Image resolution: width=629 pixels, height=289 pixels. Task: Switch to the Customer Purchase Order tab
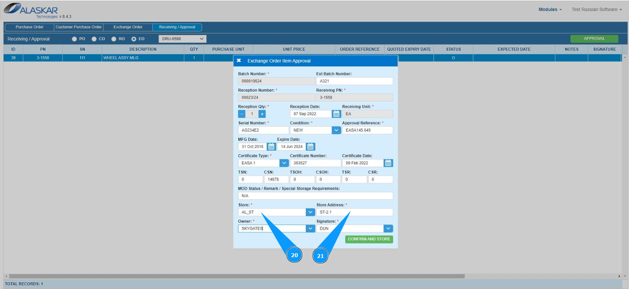click(78, 27)
